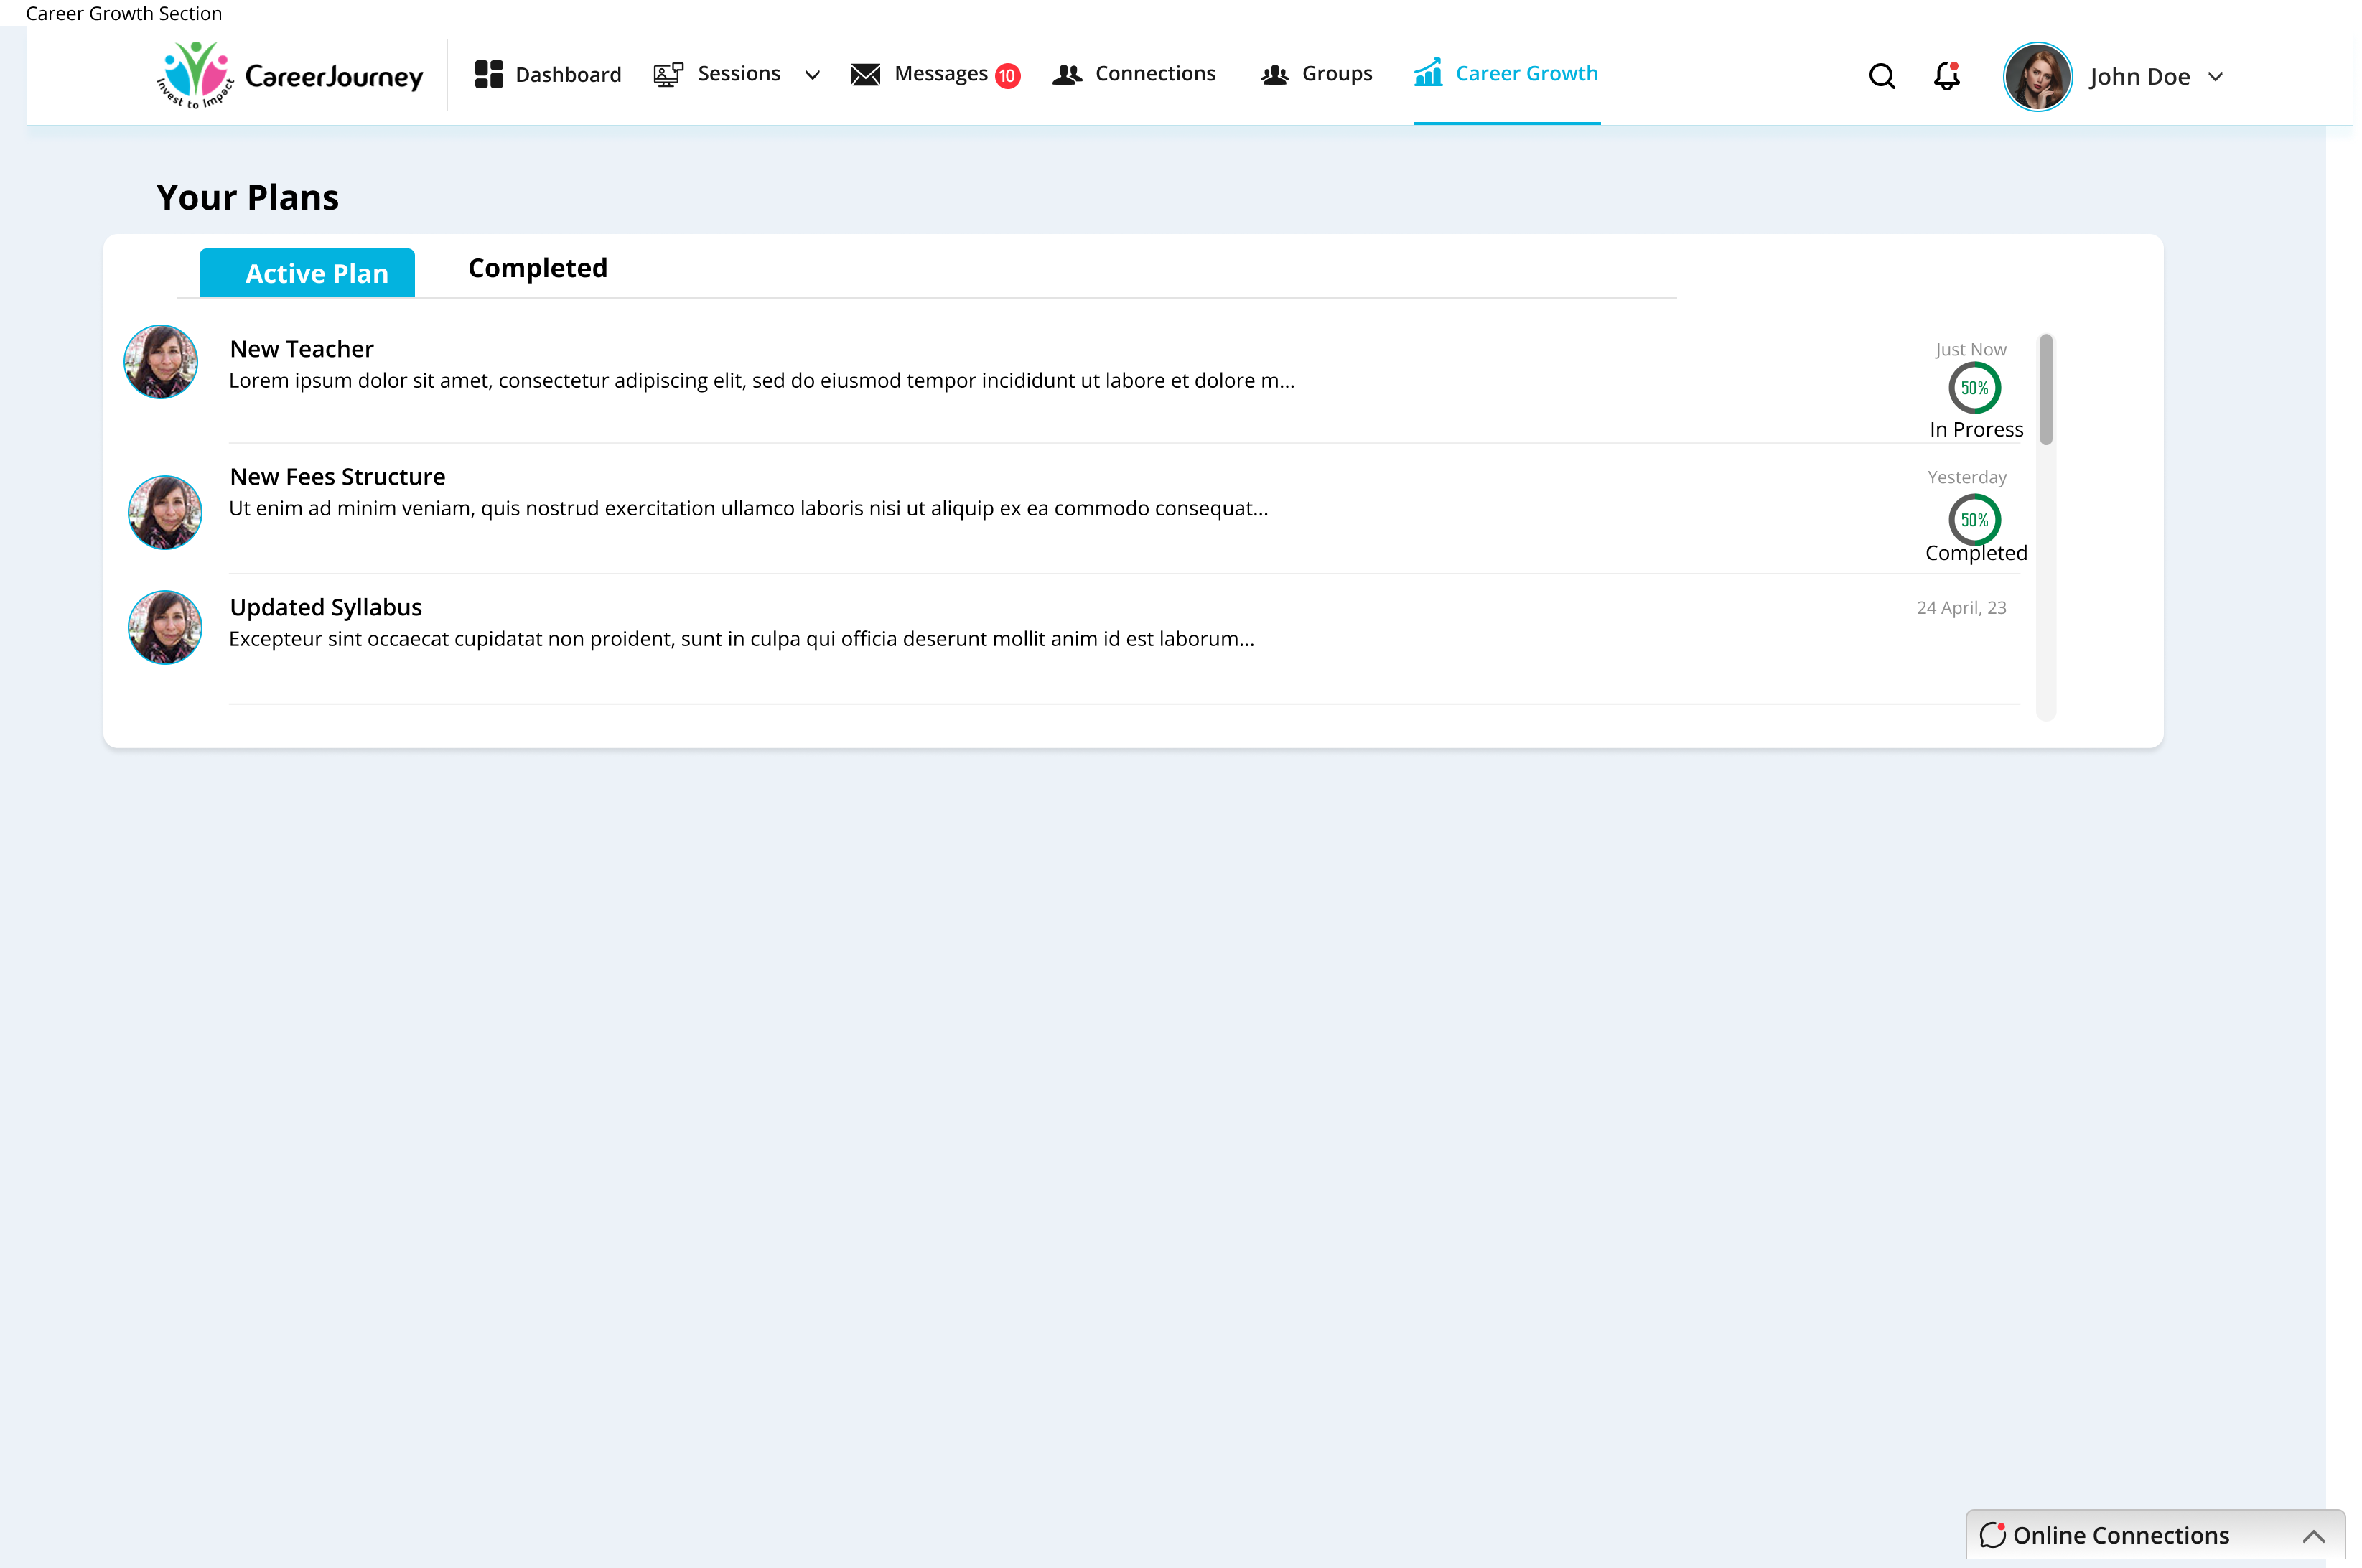Open the New Teacher plan title
Viewport: 2362px width, 1568px height.
tap(301, 349)
